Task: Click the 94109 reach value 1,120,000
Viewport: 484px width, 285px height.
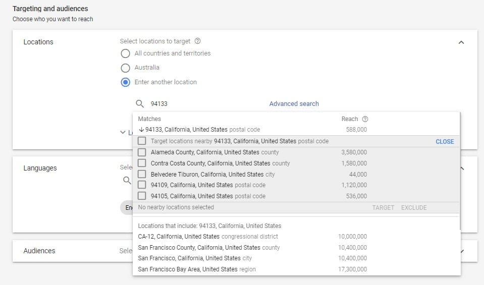Action: point(354,185)
